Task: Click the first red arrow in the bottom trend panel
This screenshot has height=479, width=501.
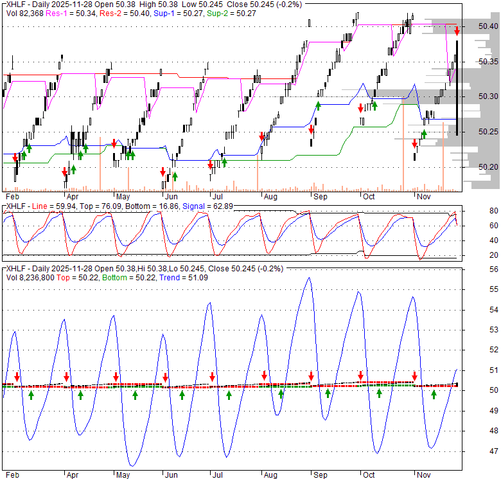Action: coord(17,377)
